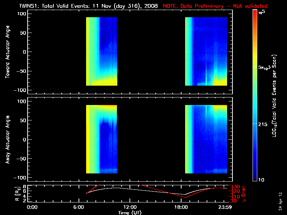Click the '24 Apr 12' date stamp
Viewport: 287px width, 215px height.
(x=280, y=201)
